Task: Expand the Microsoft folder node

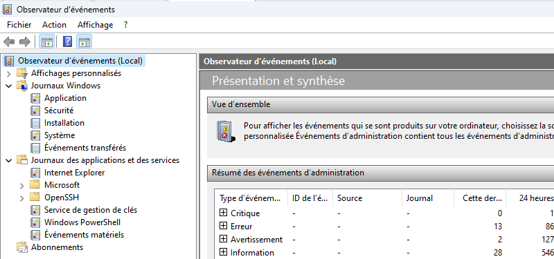Action: point(22,185)
